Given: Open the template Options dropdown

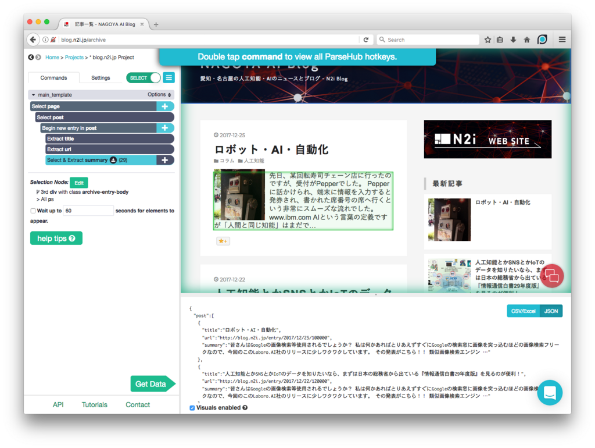Looking at the screenshot, I should (159, 95).
